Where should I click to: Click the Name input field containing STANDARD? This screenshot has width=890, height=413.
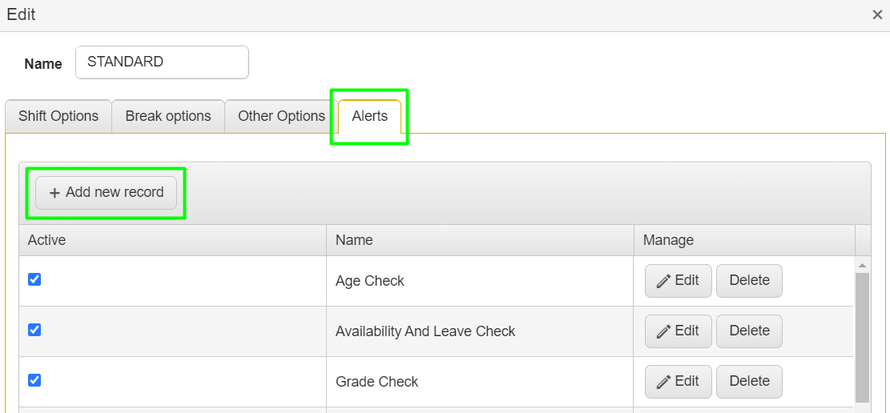(162, 62)
